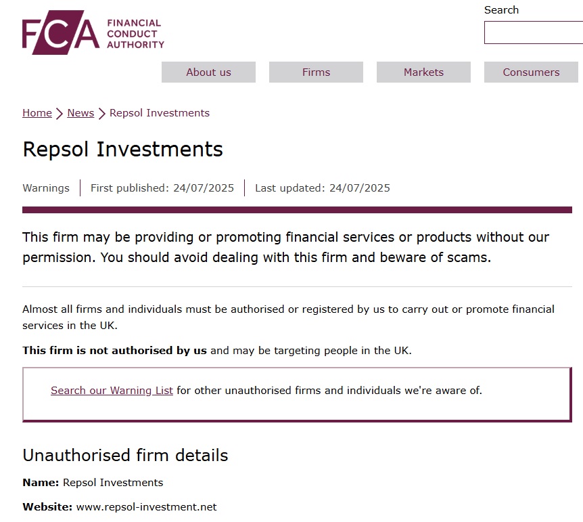This screenshot has width=583, height=522.
Task: Go to Home via the breadcrumb
Action: 37,113
